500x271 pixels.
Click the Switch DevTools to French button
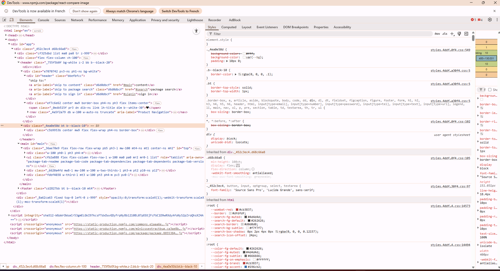180,11
